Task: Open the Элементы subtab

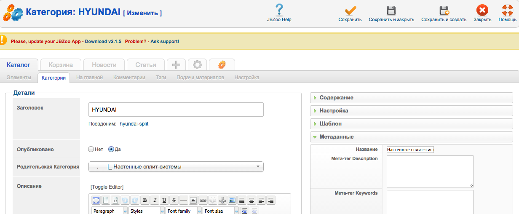Action: (19, 78)
